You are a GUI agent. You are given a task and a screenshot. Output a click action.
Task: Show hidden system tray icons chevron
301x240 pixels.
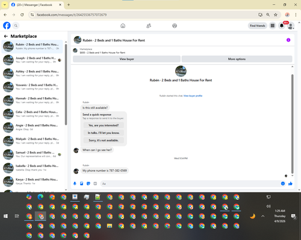pyautogui.click(x=263, y=216)
